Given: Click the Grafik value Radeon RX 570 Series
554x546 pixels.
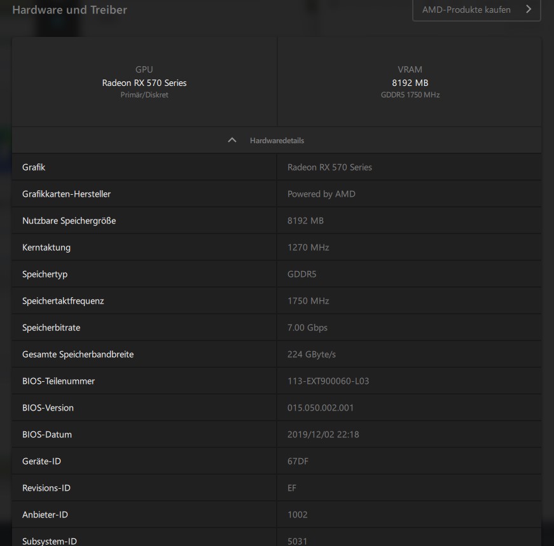Looking at the screenshot, I should pos(329,167).
